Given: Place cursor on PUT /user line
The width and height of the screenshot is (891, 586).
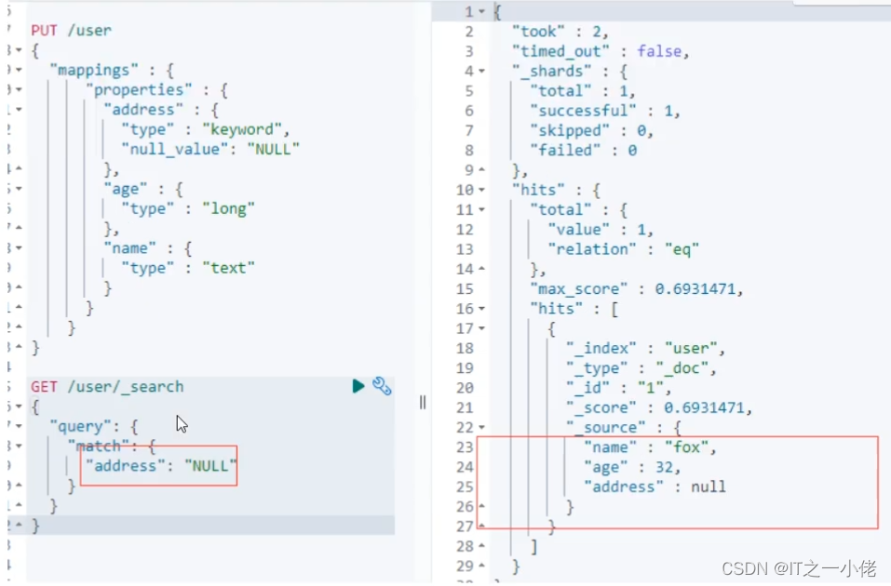Looking at the screenshot, I should tap(71, 30).
